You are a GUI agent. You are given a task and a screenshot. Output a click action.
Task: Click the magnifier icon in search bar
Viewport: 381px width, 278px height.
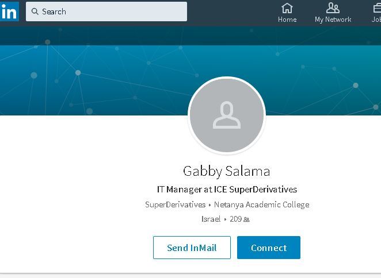(35, 11)
